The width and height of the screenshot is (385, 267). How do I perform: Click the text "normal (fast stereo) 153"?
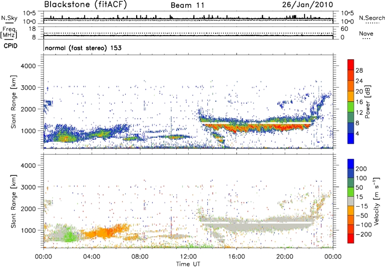(83, 48)
